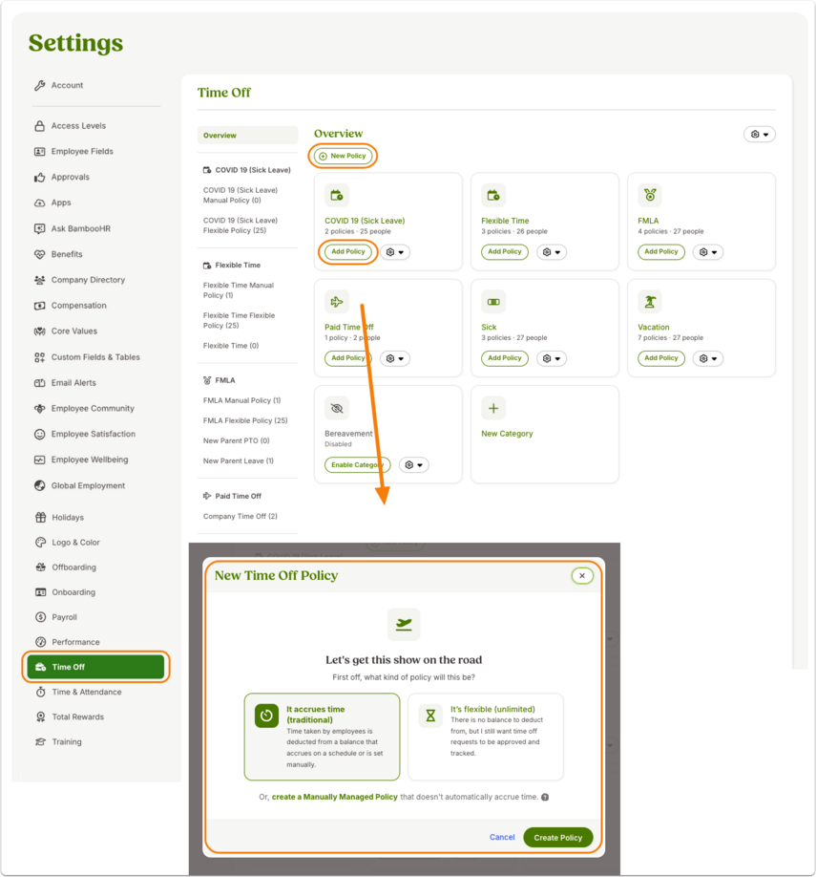Open the Paid Time Off gear dropdown
The height and width of the screenshot is (877, 816).
point(395,358)
